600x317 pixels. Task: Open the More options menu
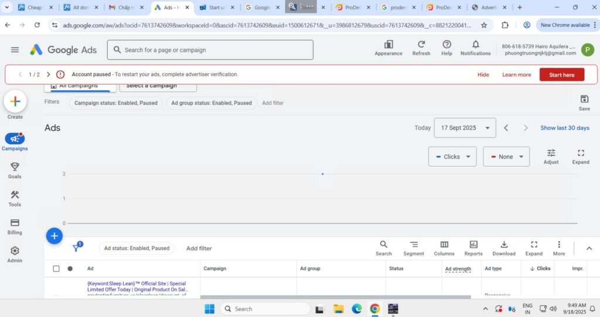(558, 248)
